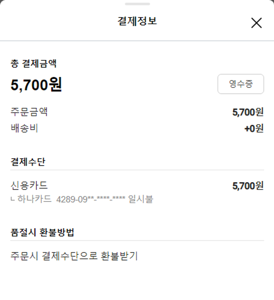The image size is (274, 300).
Task: Click the 결제정보 header title
Action: click(137, 21)
